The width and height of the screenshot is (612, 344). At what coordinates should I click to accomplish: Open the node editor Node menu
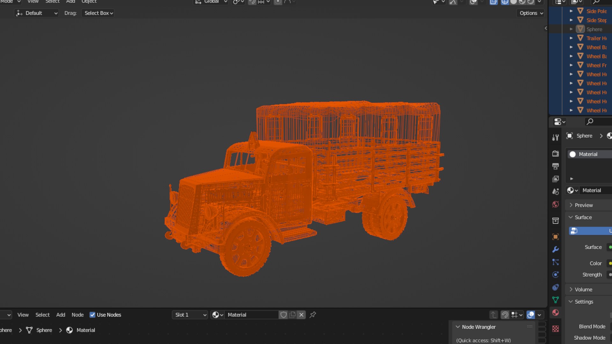point(77,315)
